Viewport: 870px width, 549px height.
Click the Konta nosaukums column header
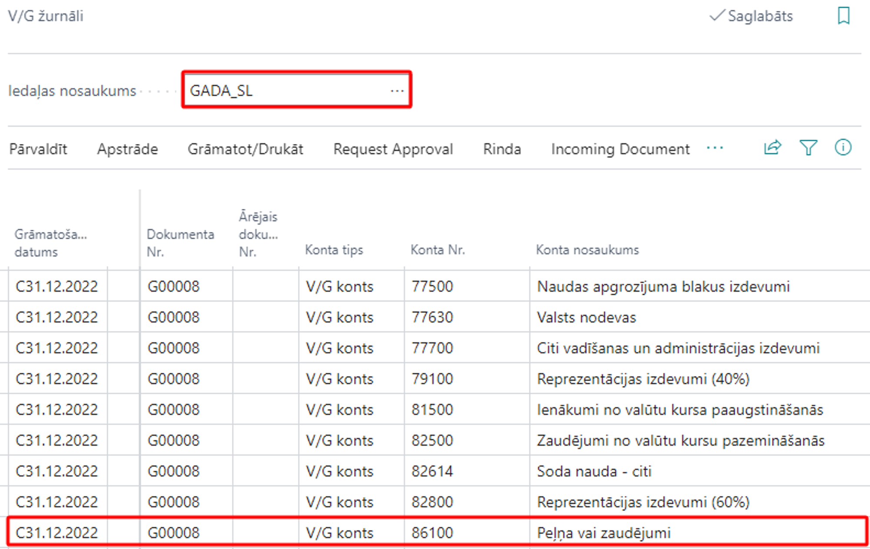click(x=587, y=250)
